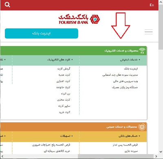The height and width of the screenshot is (159, 163).
Task: Open خرید کالاهای سرمایه ای link
Action: 57,151
